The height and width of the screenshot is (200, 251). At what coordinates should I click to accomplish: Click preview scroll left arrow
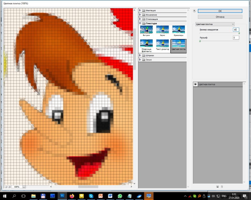[x=51, y=186]
